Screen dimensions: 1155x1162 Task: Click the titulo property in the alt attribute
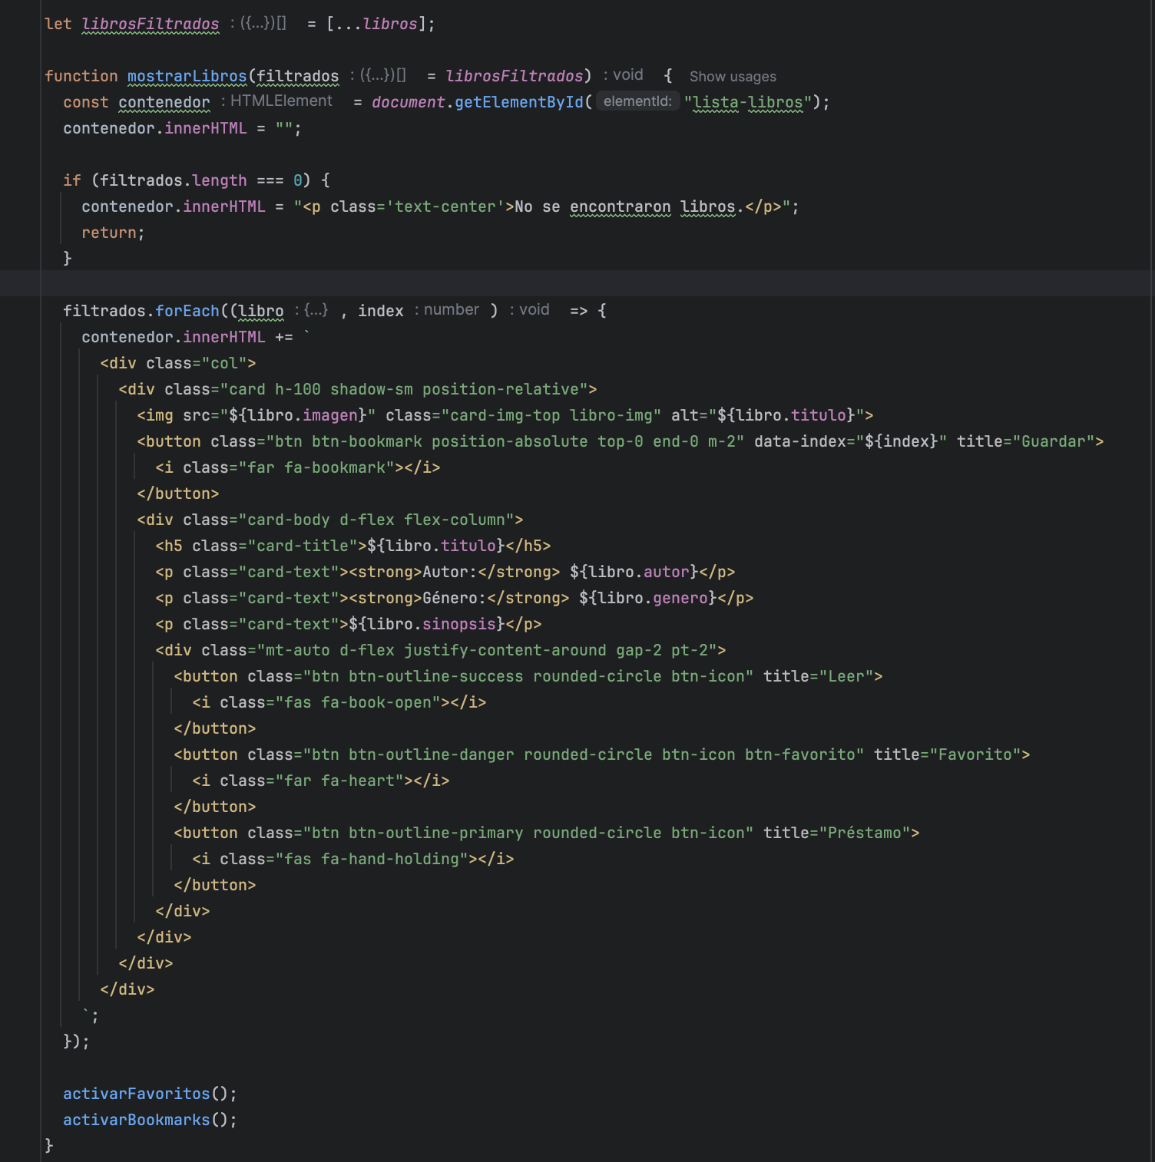pyautogui.click(x=819, y=415)
